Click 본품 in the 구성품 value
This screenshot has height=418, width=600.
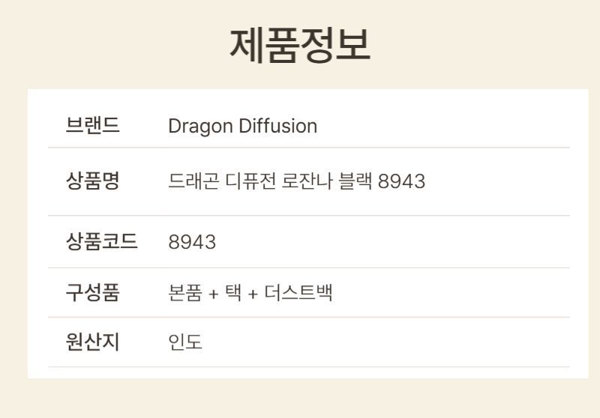pos(184,293)
